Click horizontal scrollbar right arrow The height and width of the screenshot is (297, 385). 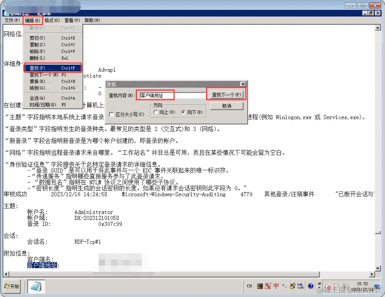[372, 274]
